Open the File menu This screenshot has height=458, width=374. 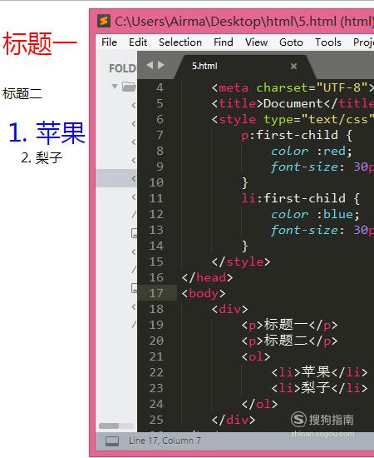(x=110, y=42)
